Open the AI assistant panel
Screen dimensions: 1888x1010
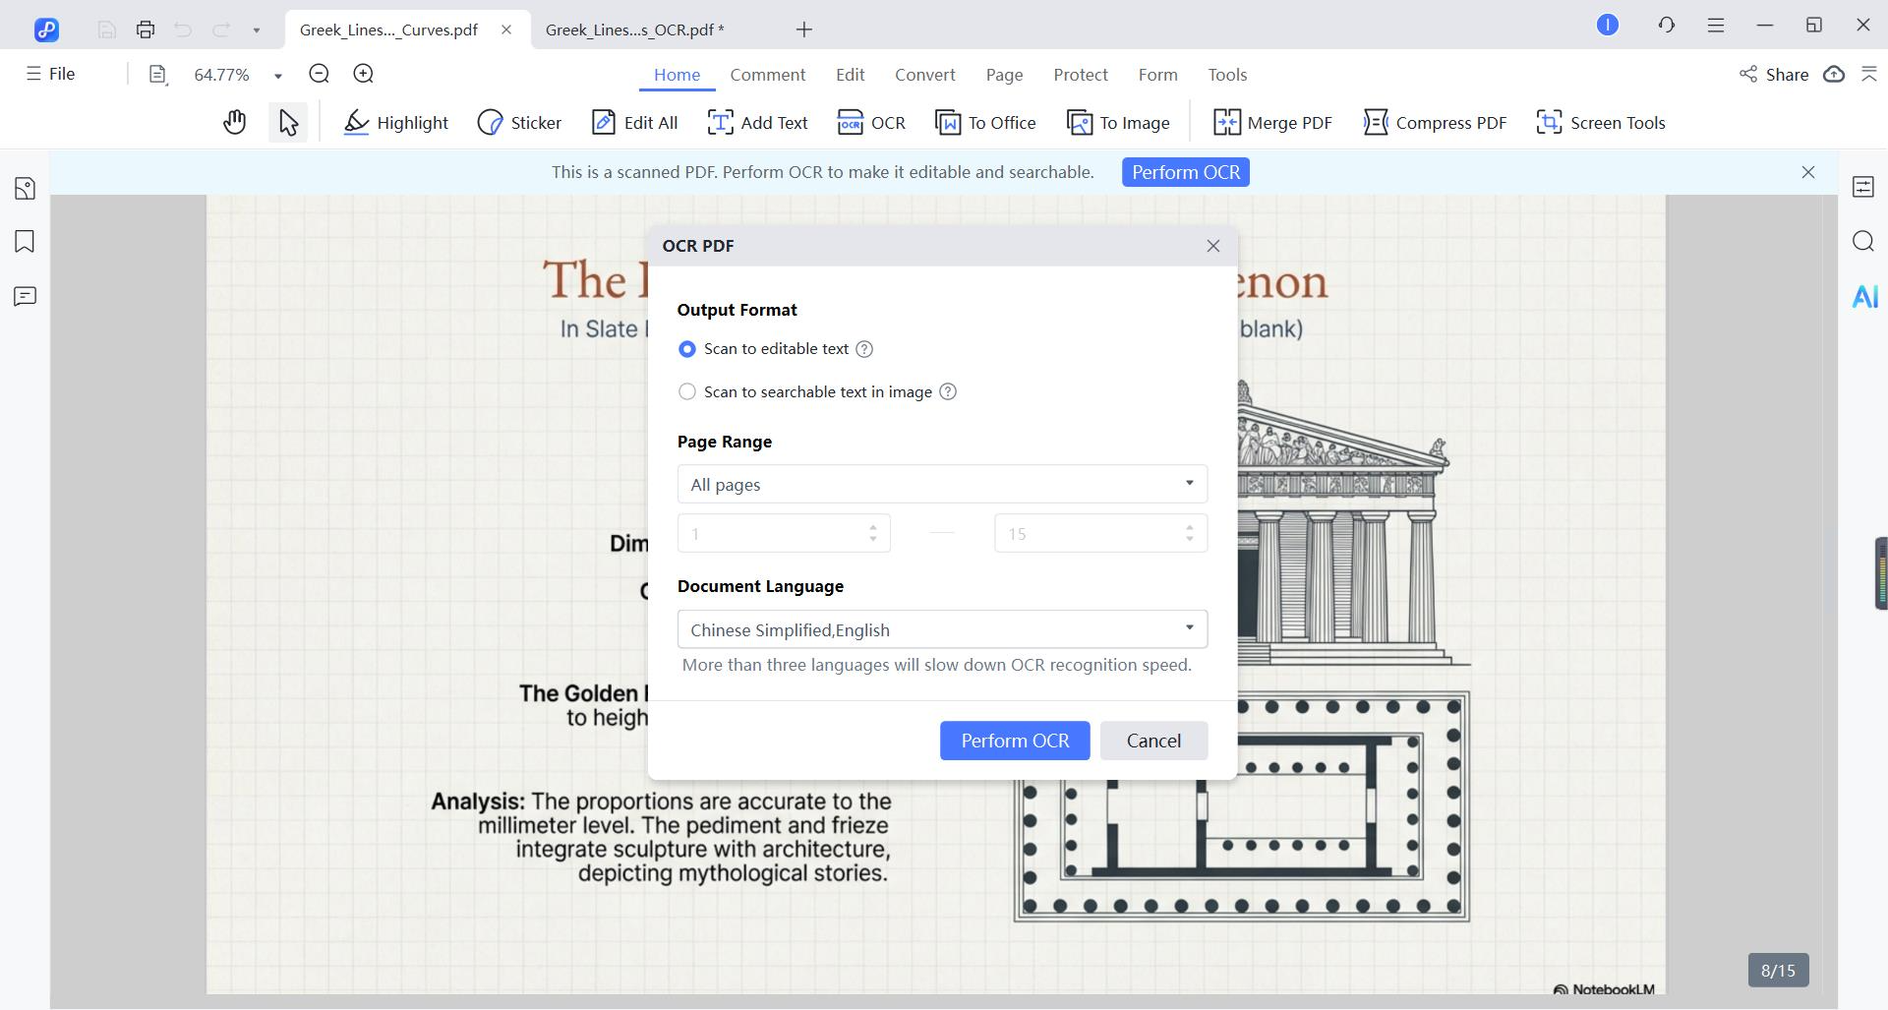[x=1864, y=296]
